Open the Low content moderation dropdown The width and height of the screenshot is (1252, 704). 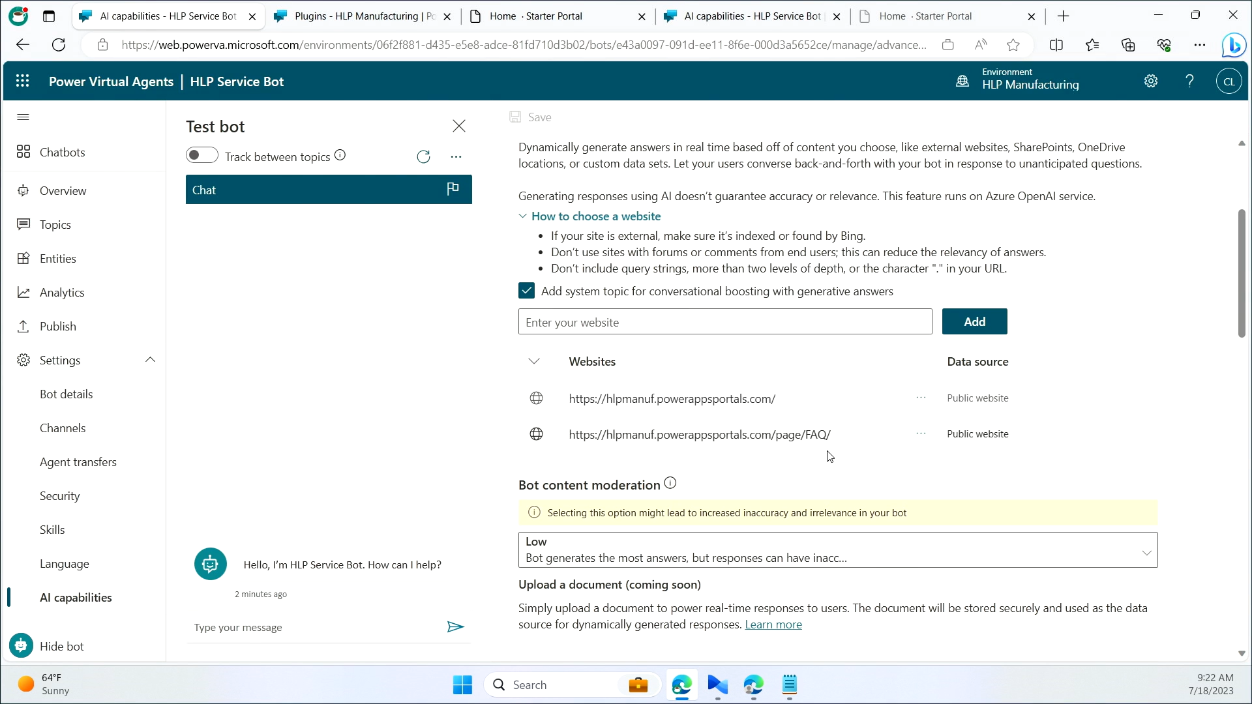(x=837, y=550)
